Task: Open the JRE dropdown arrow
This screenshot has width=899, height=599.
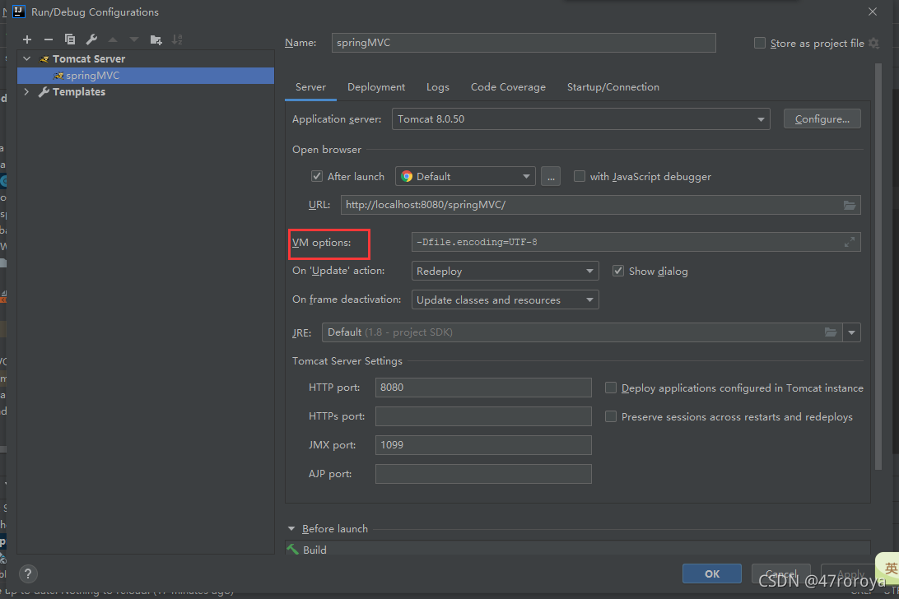Action: (852, 332)
